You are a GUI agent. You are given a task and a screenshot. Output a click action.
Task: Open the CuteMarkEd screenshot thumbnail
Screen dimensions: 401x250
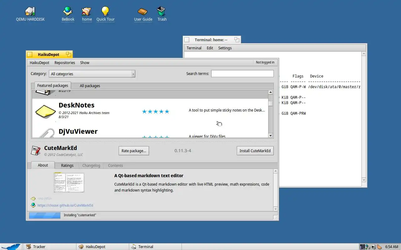click(x=69, y=182)
